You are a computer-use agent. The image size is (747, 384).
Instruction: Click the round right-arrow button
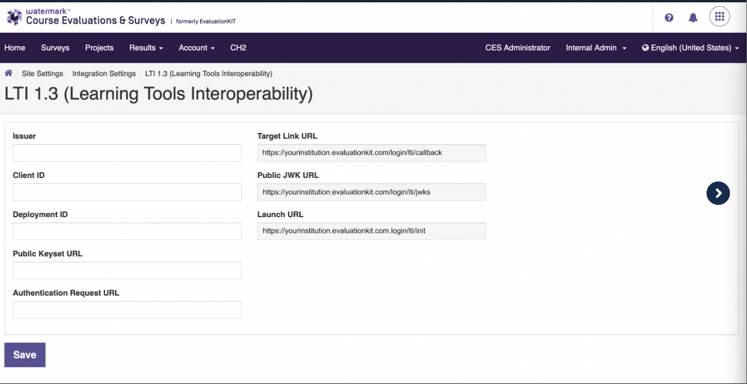(x=718, y=193)
